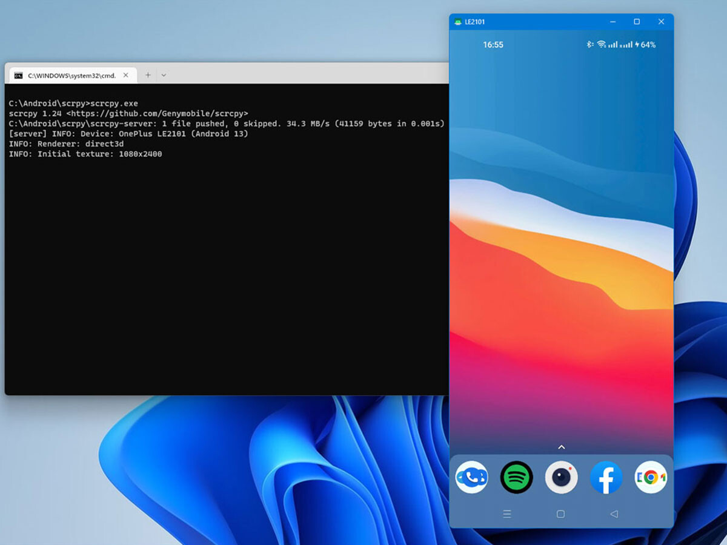727x545 pixels.
Task: Maximize the LE2101 scrcpy window
Action: click(x=637, y=22)
